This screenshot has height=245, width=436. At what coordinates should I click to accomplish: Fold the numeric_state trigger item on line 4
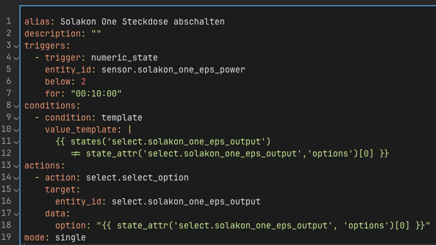click(x=15, y=58)
